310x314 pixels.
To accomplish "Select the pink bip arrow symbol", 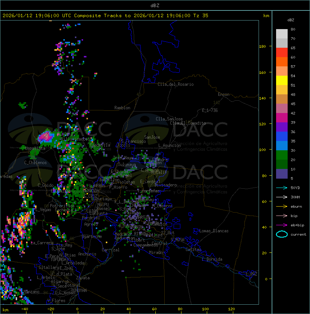I will pos(282,216).
